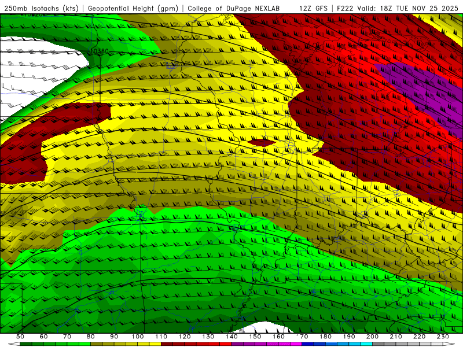Screen dimensions: 463x347
Task: Click the small dark red patch in map center
Action: (x=262, y=143)
